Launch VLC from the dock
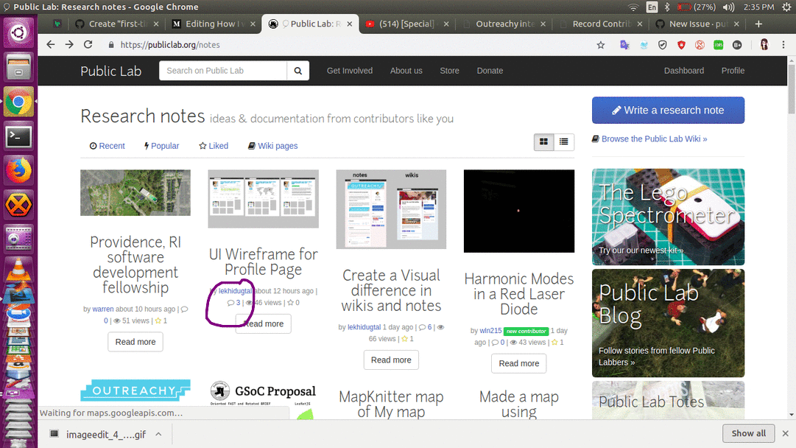 tap(18, 270)
